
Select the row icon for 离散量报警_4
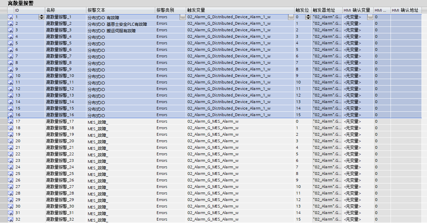(x=10, y=36)
